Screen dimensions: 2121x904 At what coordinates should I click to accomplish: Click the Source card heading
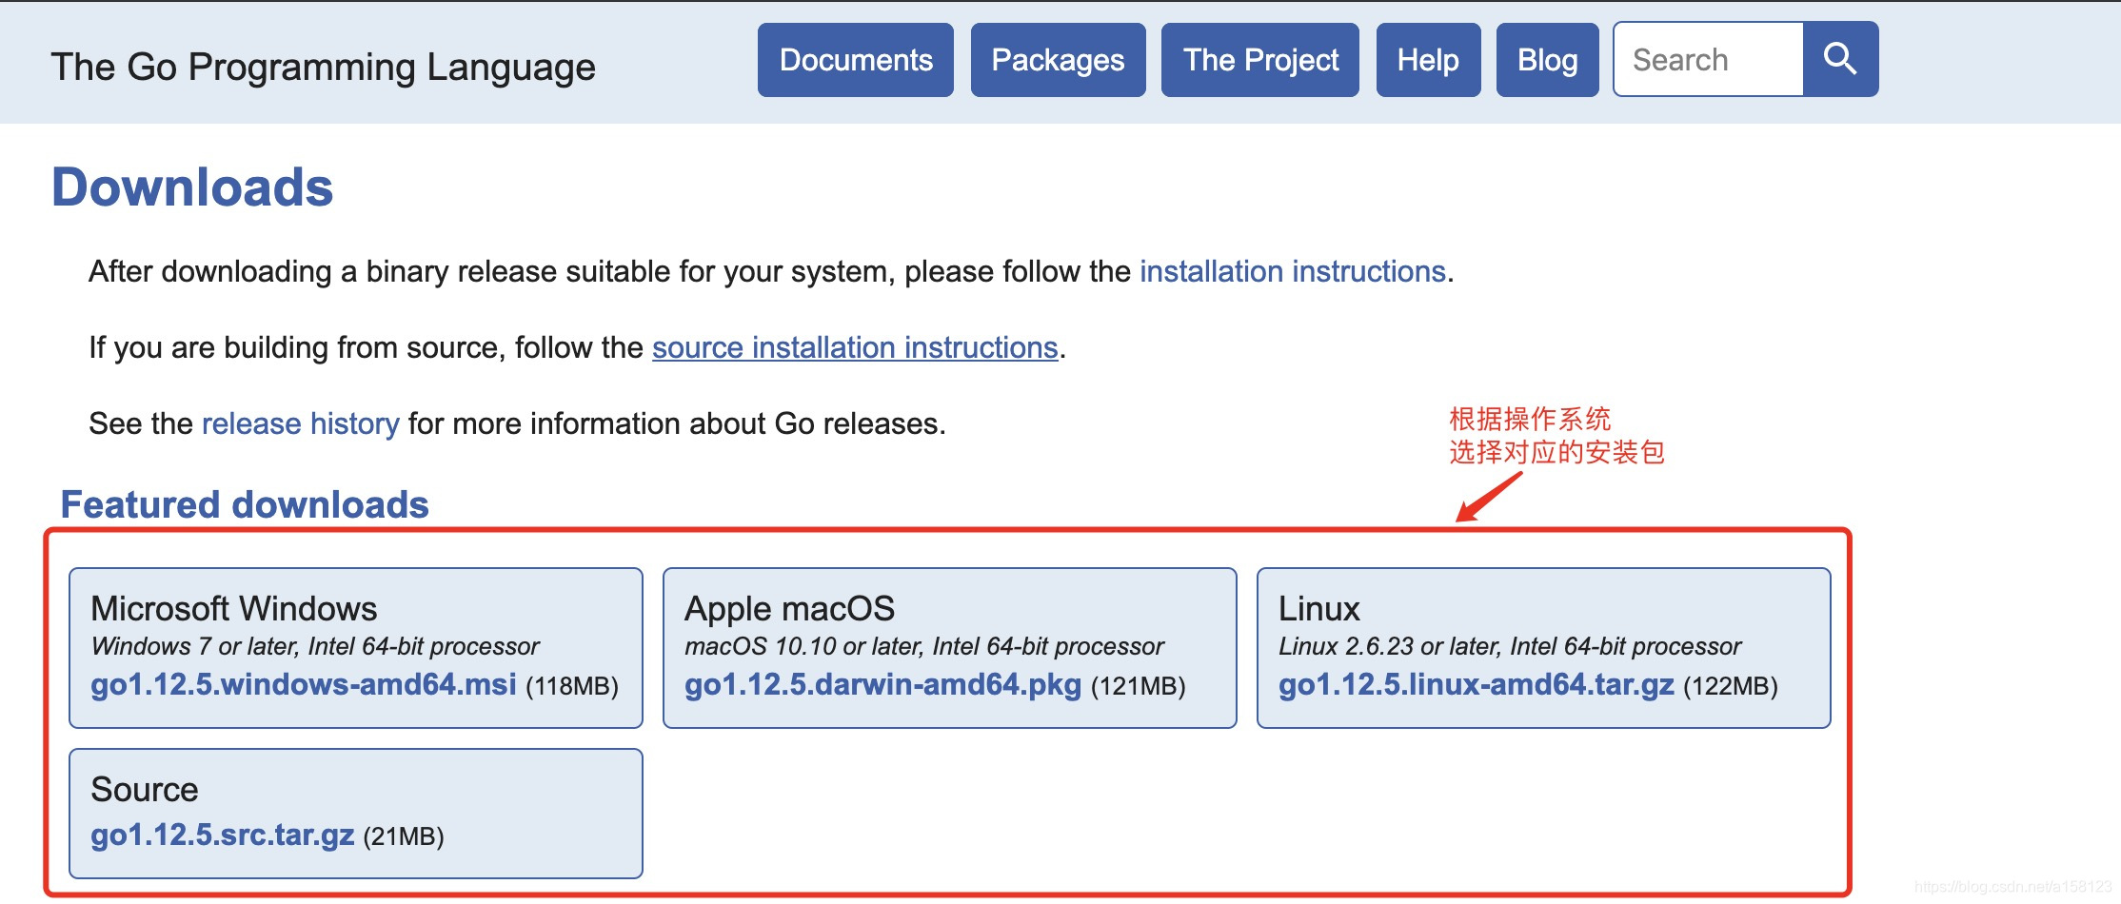click(145, 789)
